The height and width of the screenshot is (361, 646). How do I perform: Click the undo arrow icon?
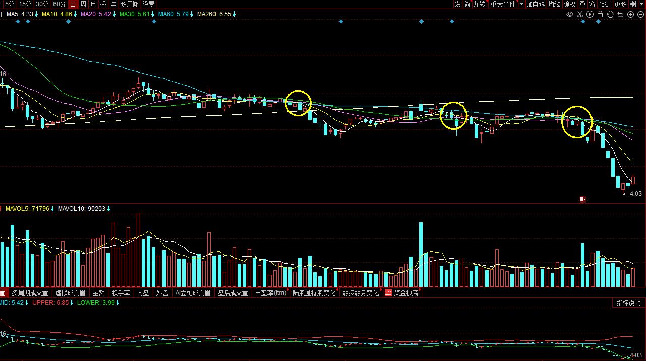[x=620, y=14]
